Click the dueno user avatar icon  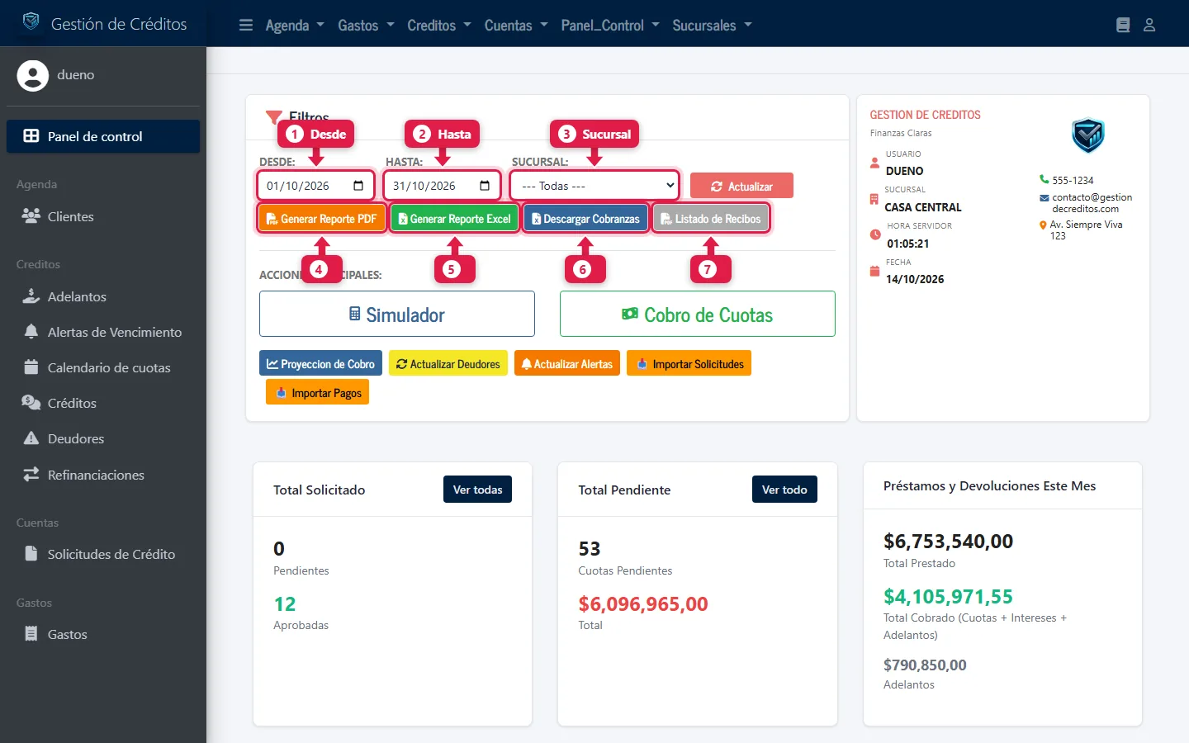tap(33, 75)
